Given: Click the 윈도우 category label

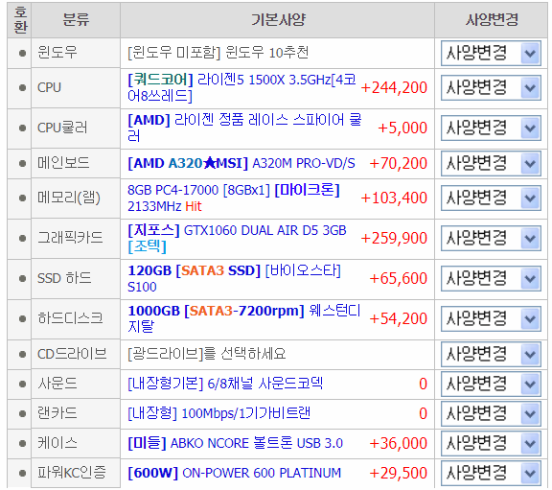Looking at the screenshot, I should point(57,53).
